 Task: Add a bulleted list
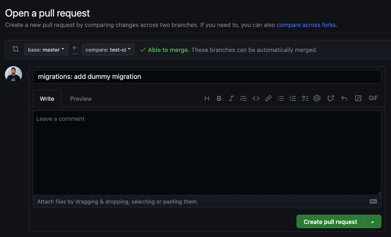pos(280,98)
